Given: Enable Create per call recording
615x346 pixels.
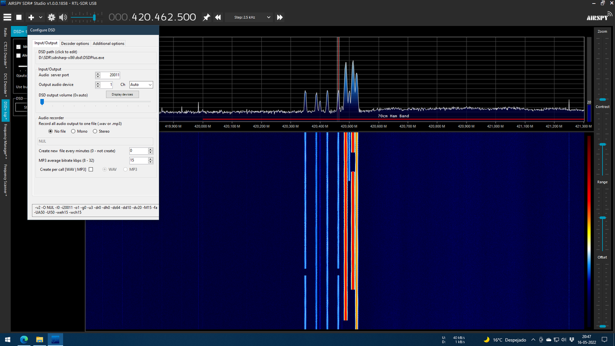Looking at the screenshot, I should 91,169.
